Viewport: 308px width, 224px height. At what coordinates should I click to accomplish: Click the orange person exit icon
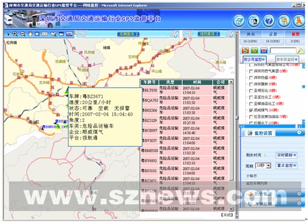pyautogui.click(x=299, y=20)
